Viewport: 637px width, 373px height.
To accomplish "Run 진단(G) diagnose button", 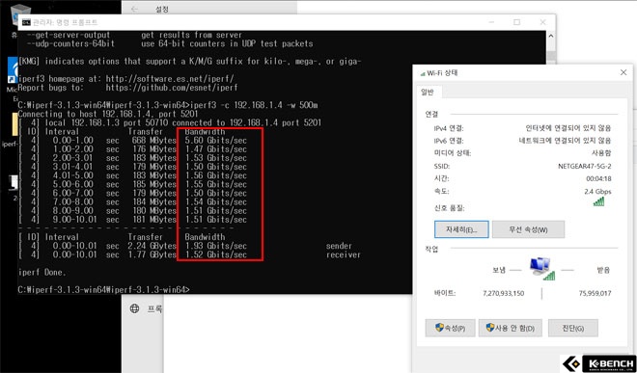I will pyautogui.click(x=572, y=328).
